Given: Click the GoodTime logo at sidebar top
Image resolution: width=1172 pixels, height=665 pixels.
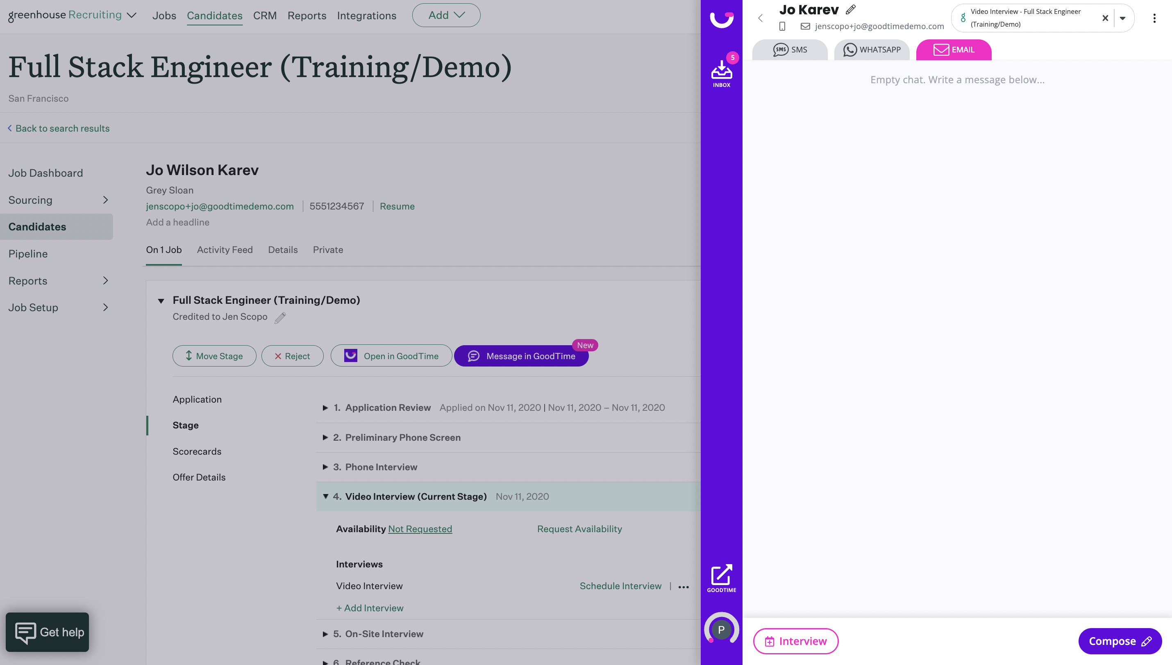Looking at the screenshot, I should [x=721, y=19].
